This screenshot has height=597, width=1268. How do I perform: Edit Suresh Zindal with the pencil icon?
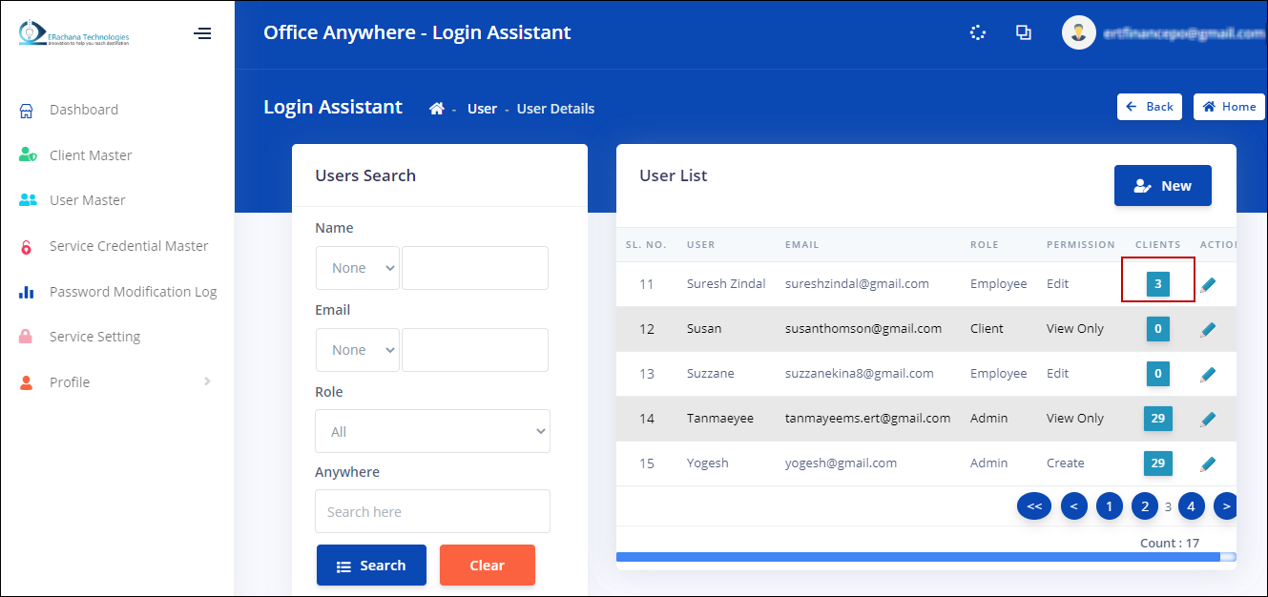point(1208,284)
